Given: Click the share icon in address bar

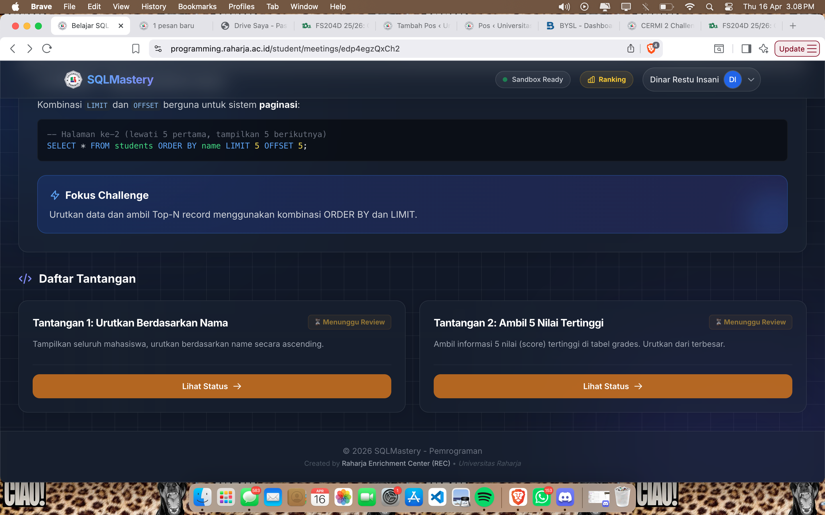Looking at the screenshot, I should 630,49.
